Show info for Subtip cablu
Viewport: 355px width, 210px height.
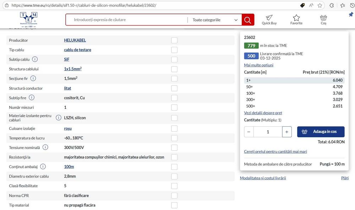(x=35, y=59)
